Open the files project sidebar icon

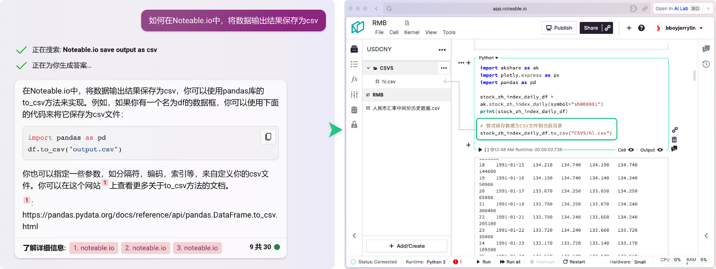354,49
